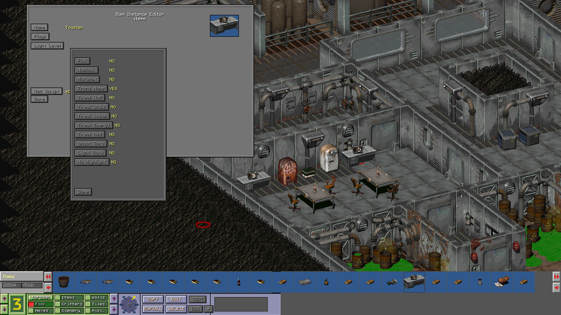This screenshot has height=315, width=561.
Task: Toggle the Hexes display checkbox
Action: click(x=31, y=311)
